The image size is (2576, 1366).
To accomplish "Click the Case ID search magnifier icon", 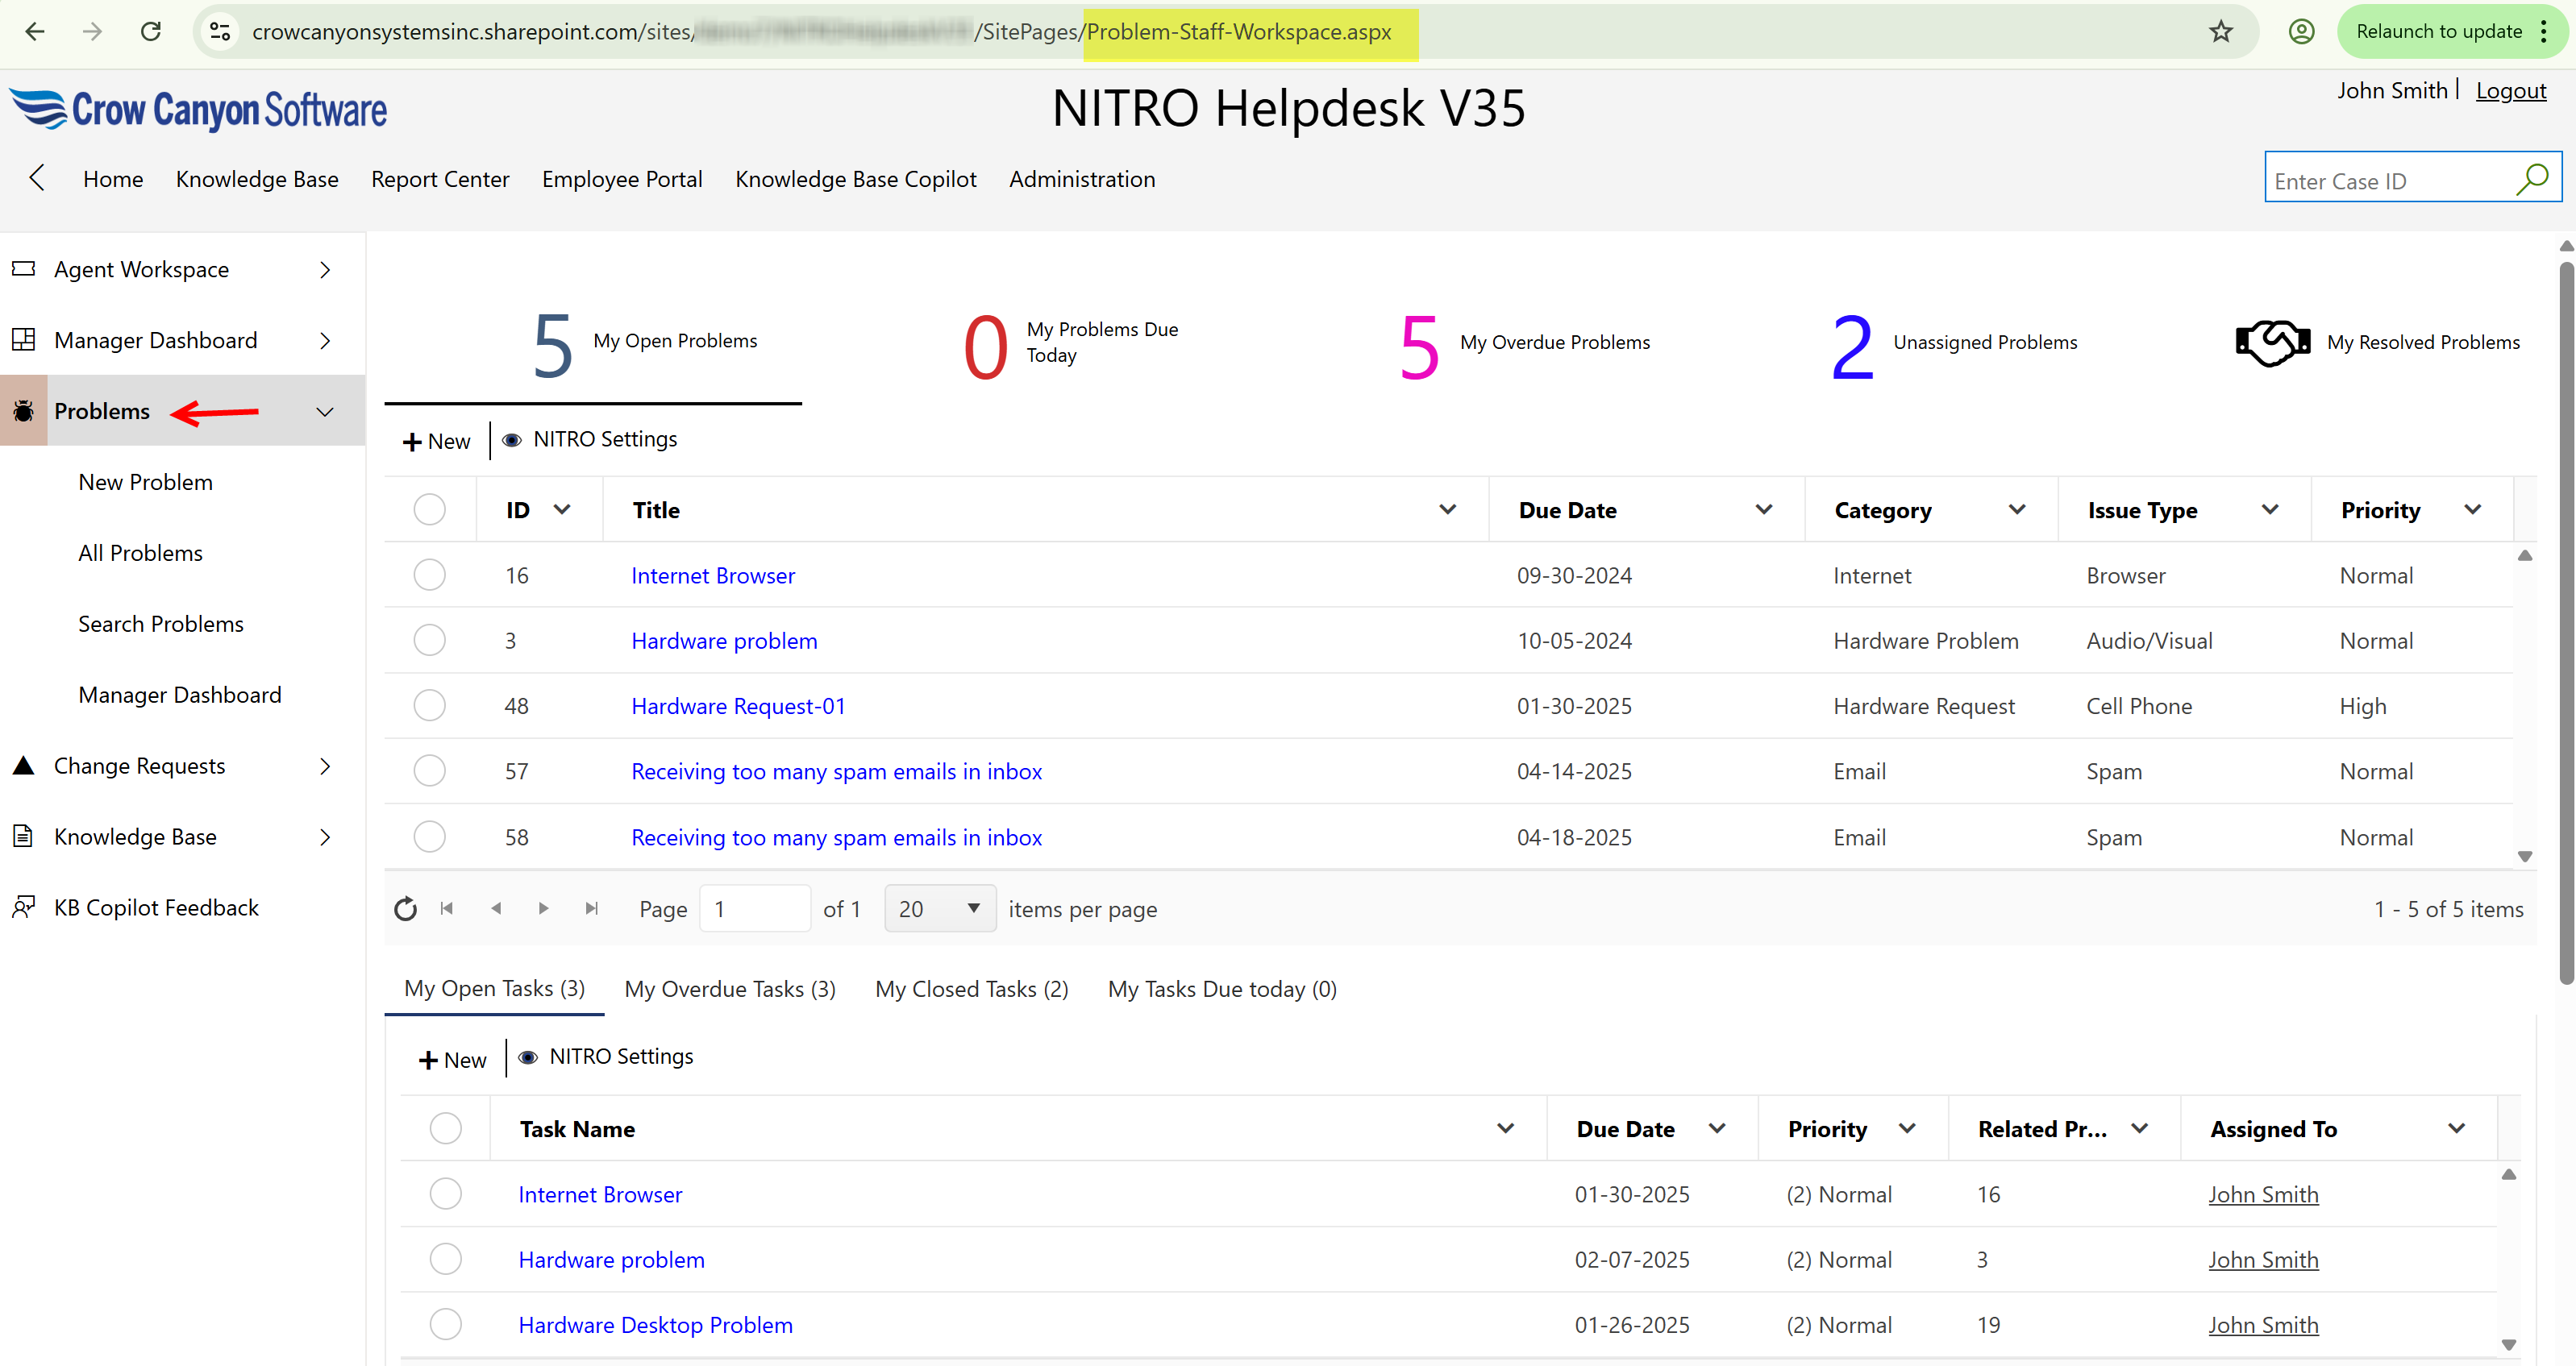I will pos(2532,180).
